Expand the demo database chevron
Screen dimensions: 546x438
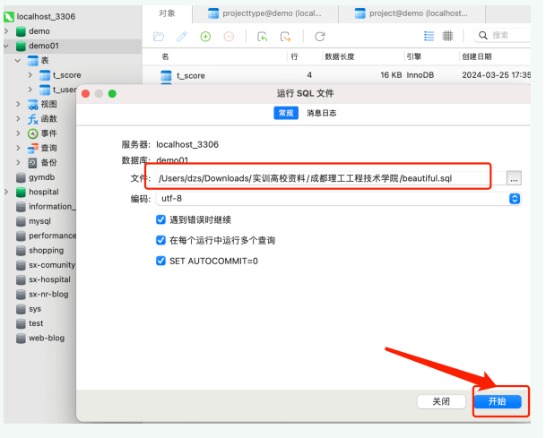point(6,31)
